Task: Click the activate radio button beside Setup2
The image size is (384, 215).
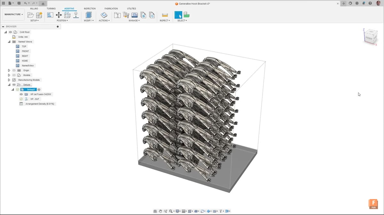Action: tap(39, 90)
